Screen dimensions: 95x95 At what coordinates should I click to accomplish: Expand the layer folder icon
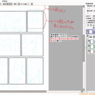[91, 37]
